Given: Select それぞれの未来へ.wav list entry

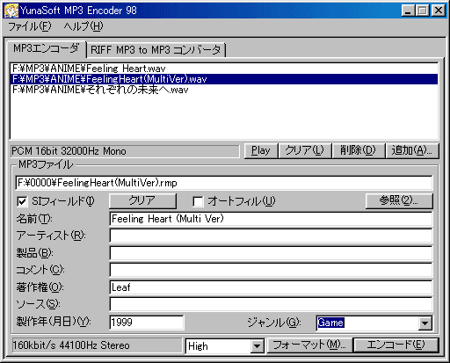Looking at the screenshot, I should point(224,90).
